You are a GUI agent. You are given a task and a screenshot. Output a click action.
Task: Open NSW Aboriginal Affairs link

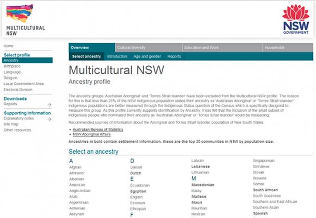pyautogui.click(x=92, y=134)
